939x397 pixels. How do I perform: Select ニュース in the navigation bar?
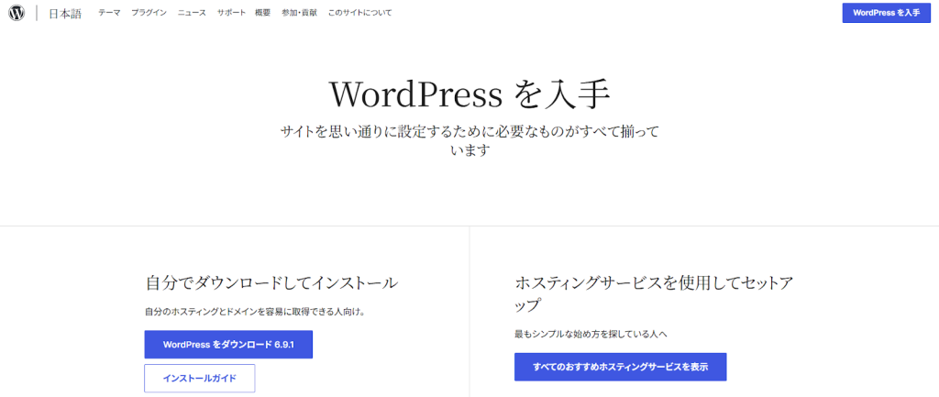pyautogui.click(x=192, y=13)
